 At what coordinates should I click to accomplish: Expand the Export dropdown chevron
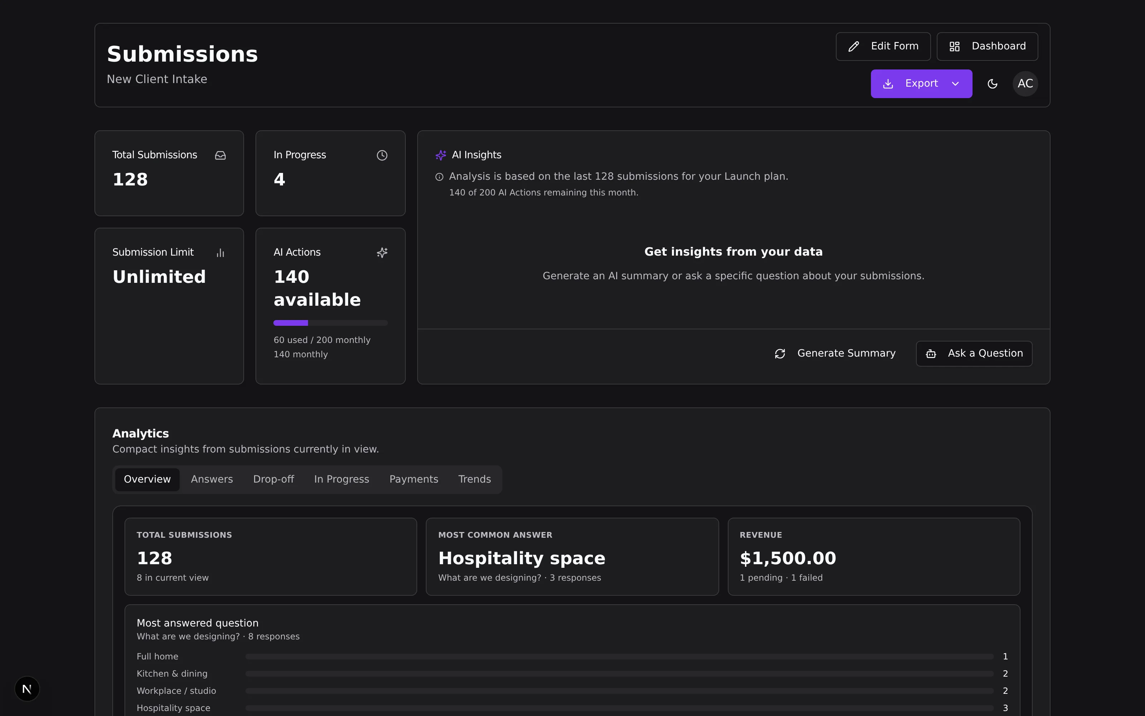click(955, 84)
